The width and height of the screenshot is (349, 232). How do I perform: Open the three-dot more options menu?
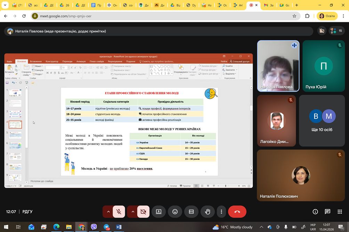point(221,212)
